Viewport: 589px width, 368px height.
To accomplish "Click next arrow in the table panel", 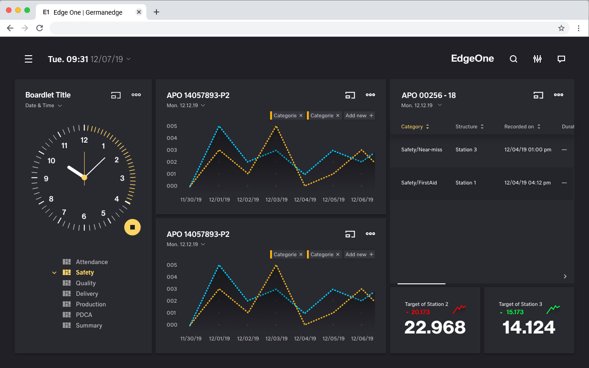I will tap(565, 276).
